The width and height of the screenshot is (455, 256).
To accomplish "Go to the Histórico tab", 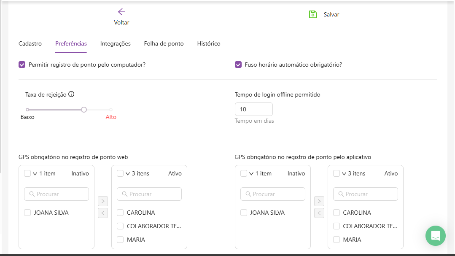I will [208, 43].
